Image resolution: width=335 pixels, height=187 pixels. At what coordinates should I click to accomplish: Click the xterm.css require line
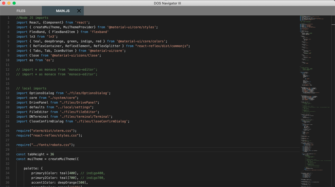point(47,131)
